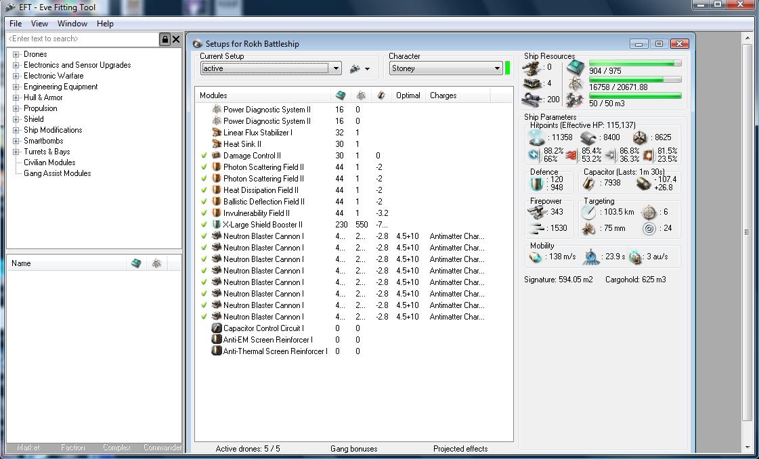The image size is (759, 459).
Task: Open the File menu
Action: click(16, 23)
